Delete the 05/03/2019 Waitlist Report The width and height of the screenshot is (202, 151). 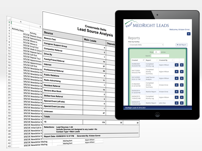182,92
